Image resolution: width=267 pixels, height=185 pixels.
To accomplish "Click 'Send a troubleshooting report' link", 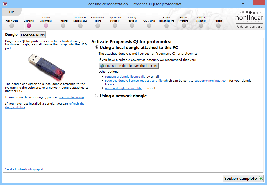I will click(24, 169).
